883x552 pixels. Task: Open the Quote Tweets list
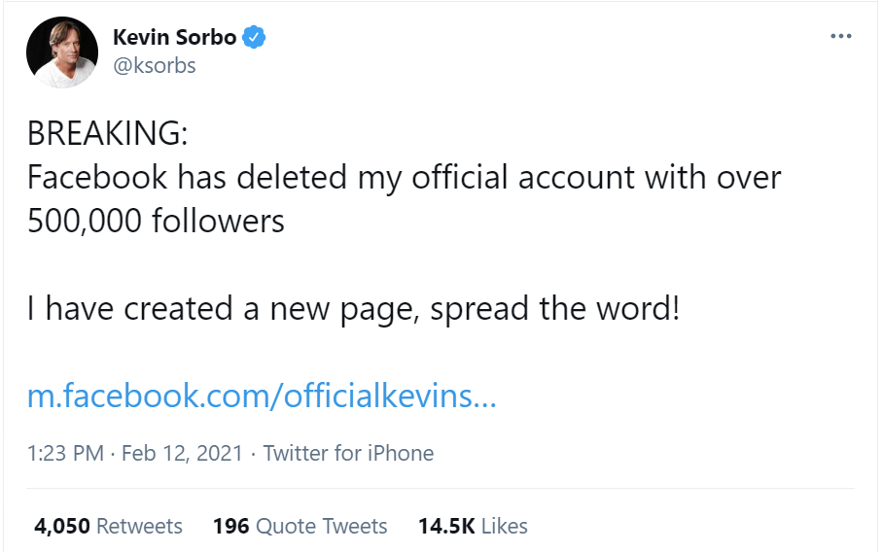point(322,526)
